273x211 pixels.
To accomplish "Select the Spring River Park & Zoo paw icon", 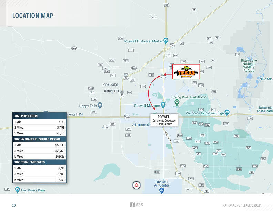I will coord(177,102).
